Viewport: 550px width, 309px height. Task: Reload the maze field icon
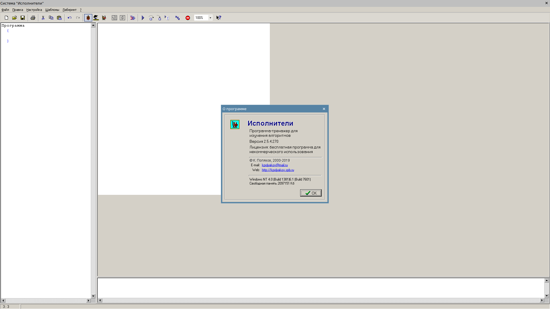coord(122,18)
